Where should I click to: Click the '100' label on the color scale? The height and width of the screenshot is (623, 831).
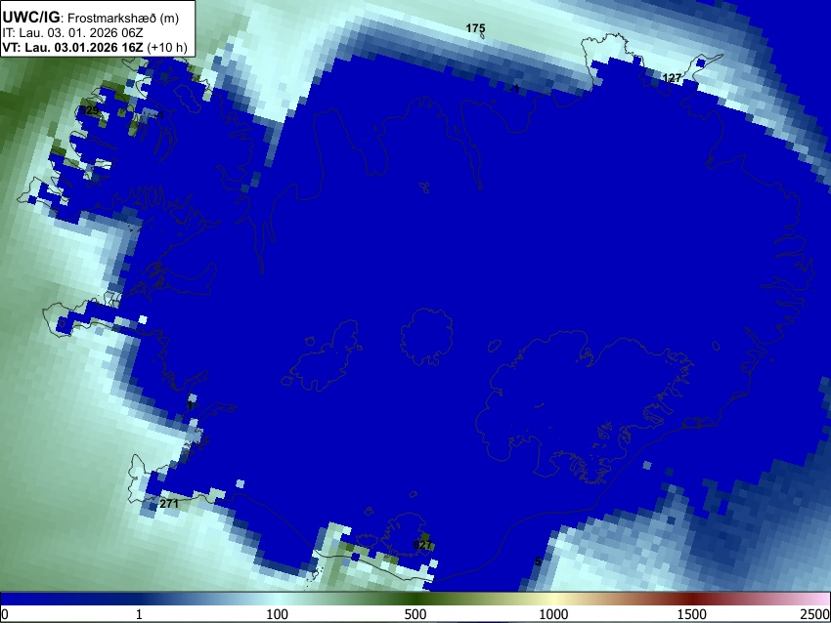click(x=278, y=614)
